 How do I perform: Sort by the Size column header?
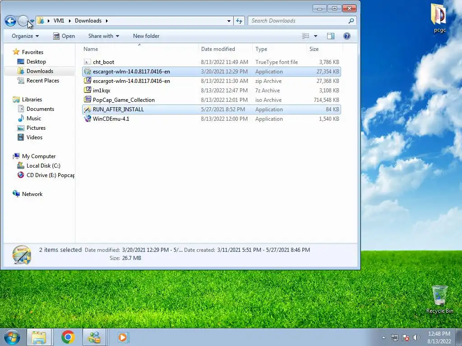click(x=324, y=49)
